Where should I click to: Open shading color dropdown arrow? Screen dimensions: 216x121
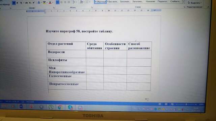tap(84, 2)
